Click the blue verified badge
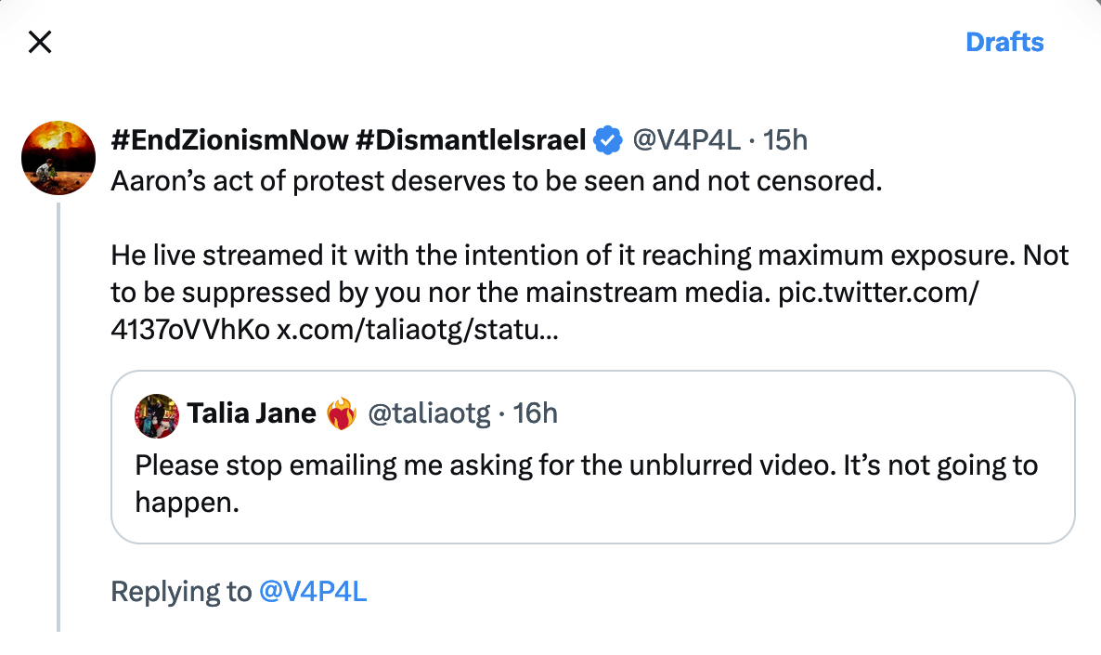The image size is (1101, 655). pos(608,140)
